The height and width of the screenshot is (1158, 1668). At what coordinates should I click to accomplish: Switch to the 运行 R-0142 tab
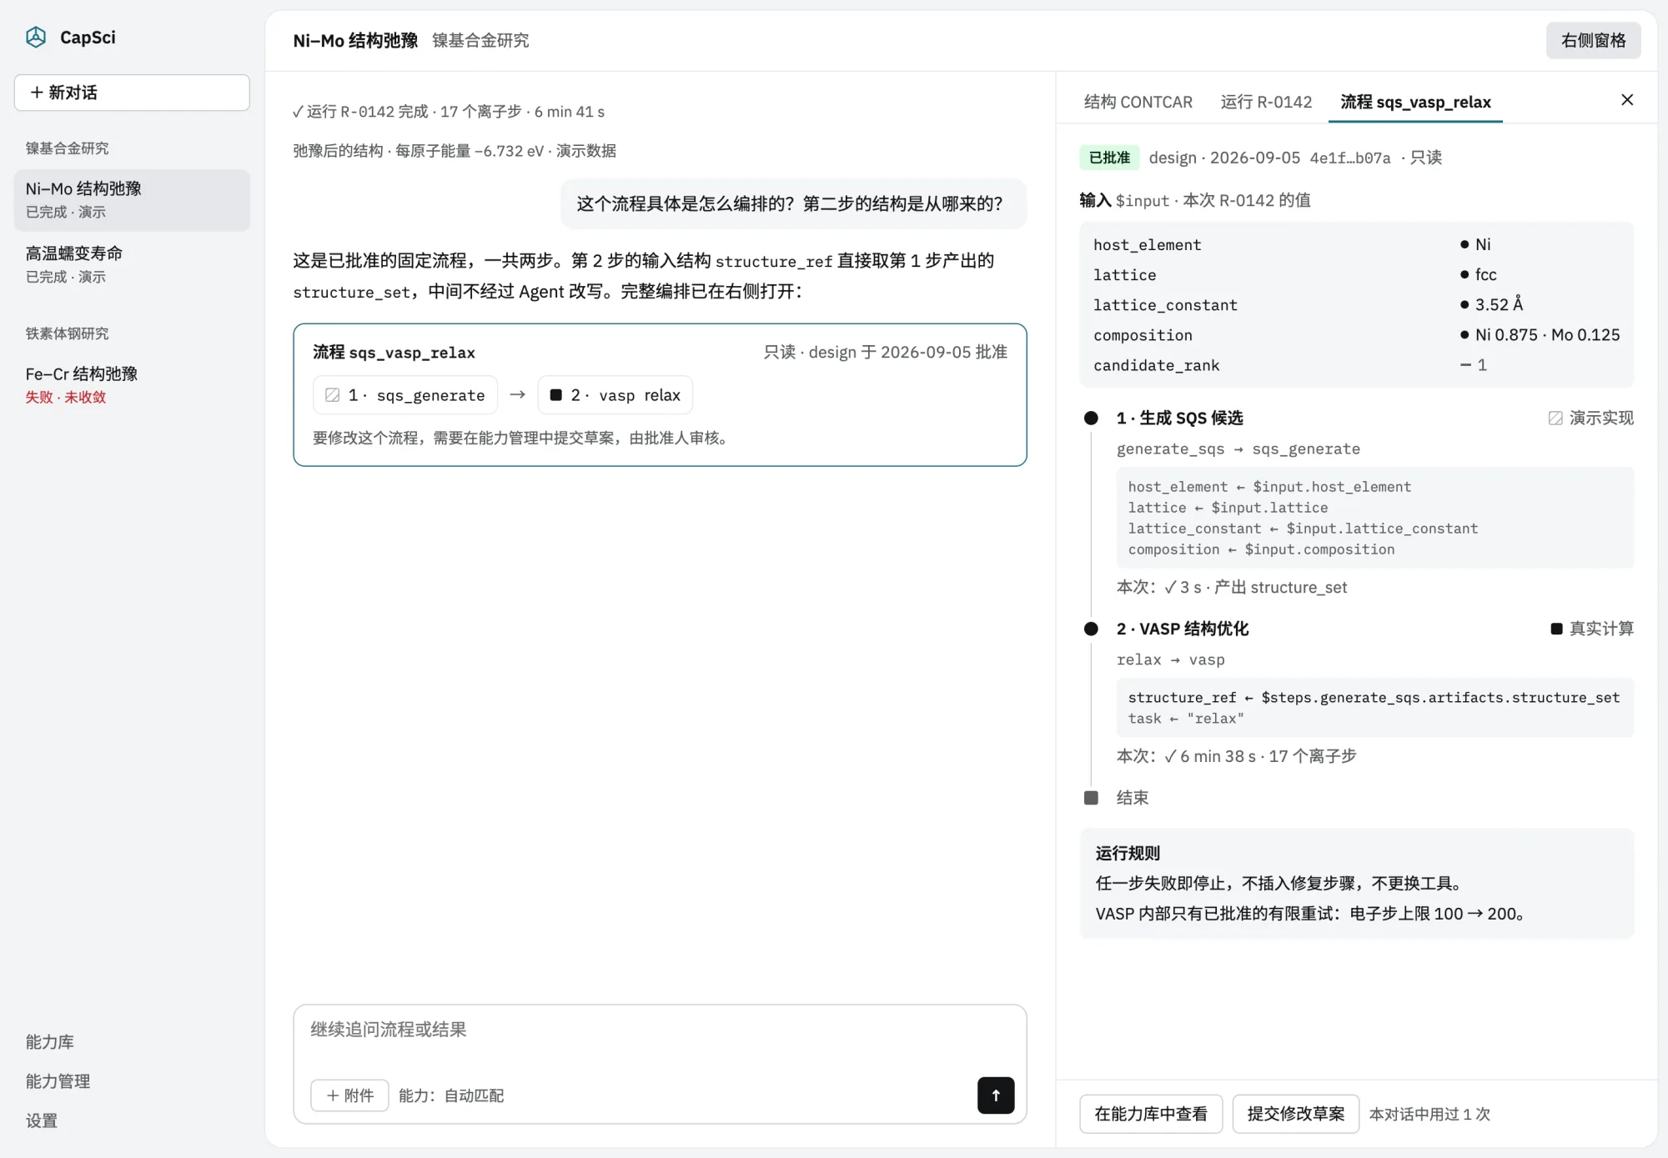click(x=1266, y=102)
